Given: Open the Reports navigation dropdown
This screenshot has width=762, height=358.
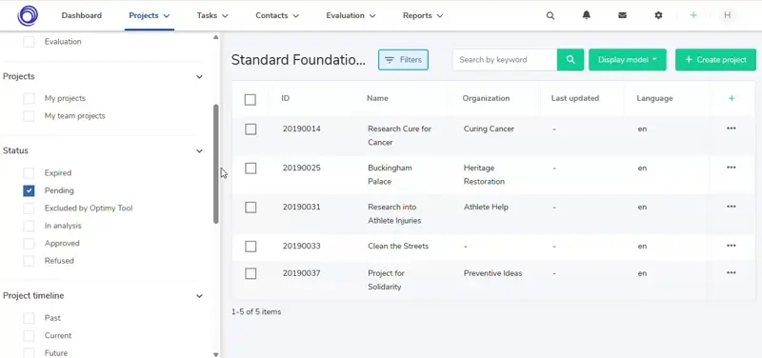Looking at the screenshot, I should pos(423,15).
